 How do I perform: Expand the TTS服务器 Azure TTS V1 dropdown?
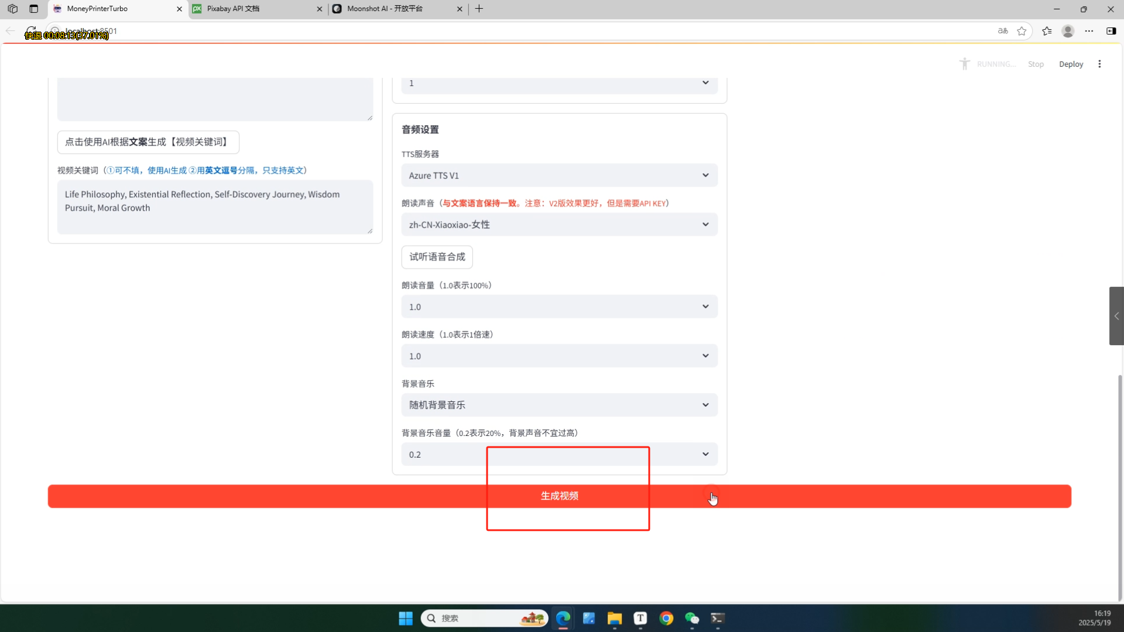pos(559,176)
